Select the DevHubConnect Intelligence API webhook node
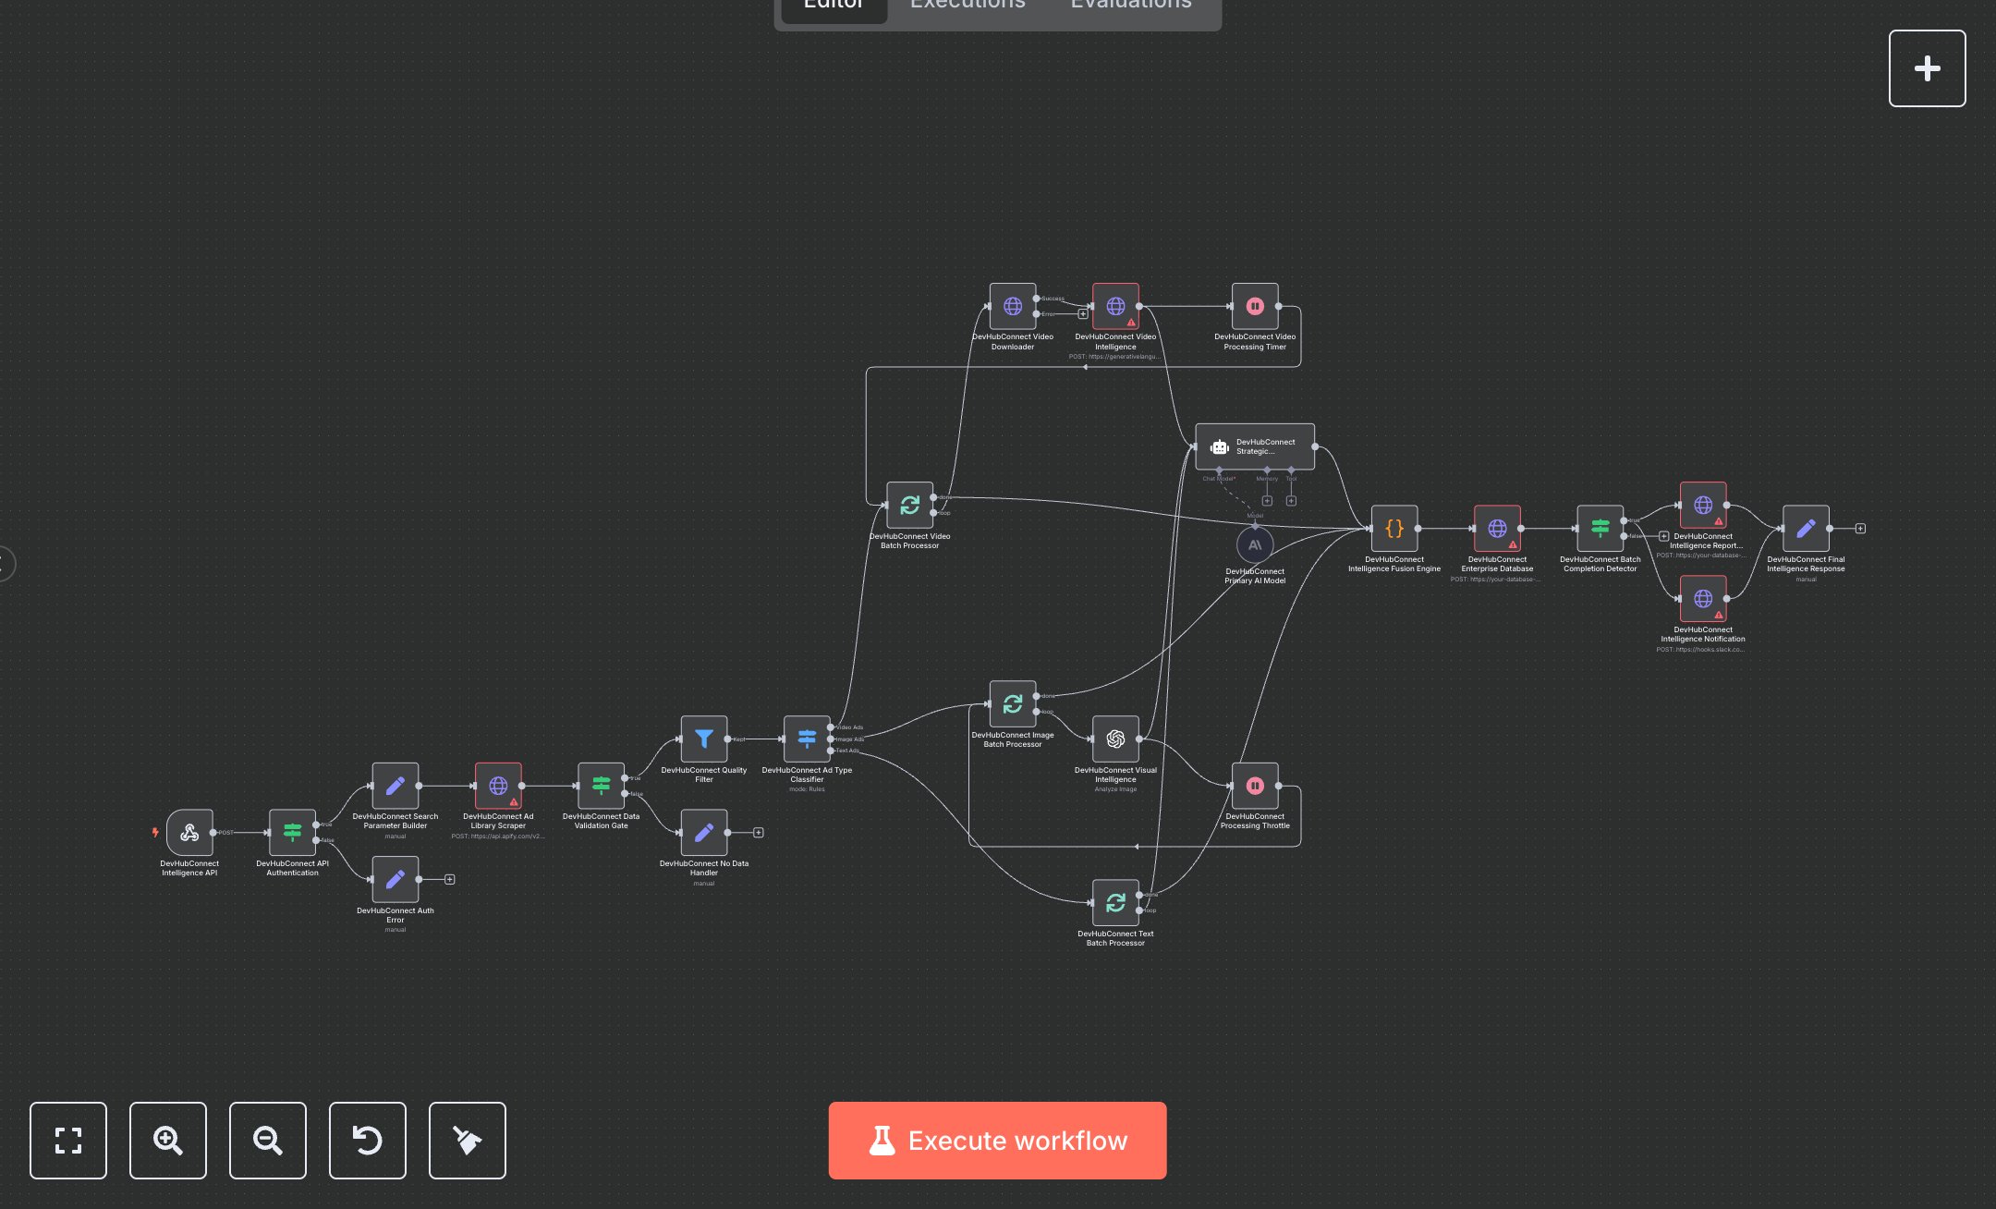 [x=189, y=832]
